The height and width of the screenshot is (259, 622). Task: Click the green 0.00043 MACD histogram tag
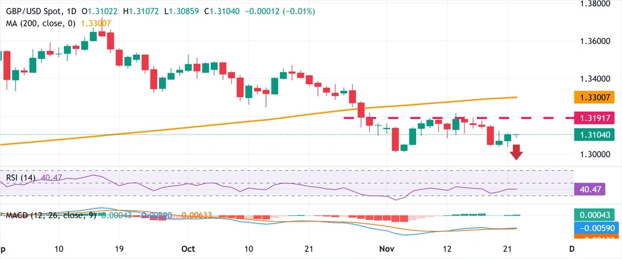(x=595, y=215)
